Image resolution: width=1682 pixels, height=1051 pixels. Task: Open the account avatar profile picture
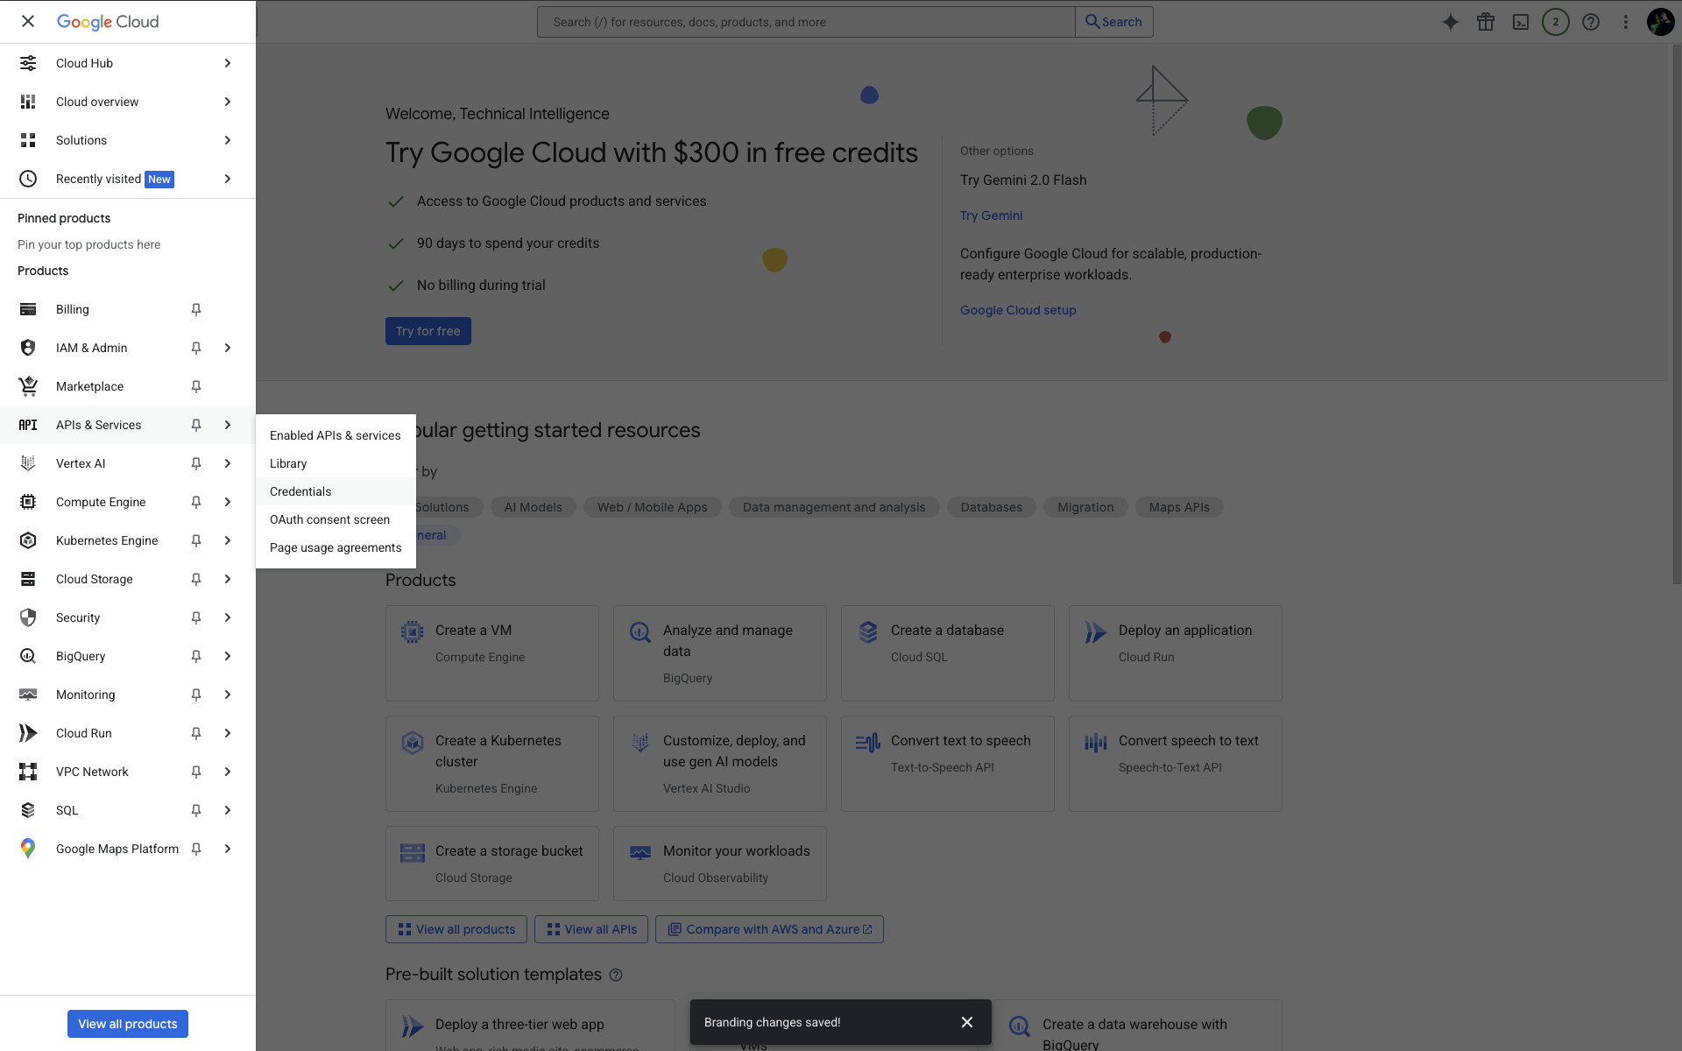coord(1660,22)
